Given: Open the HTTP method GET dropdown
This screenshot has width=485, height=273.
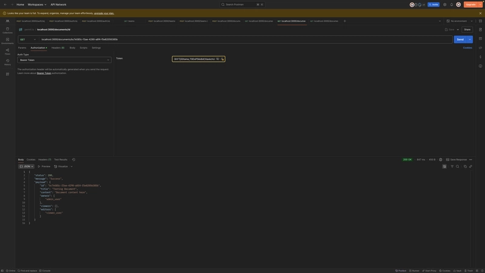Looking at the screenshot, I should pyautogui.click(x=28, y=39).
